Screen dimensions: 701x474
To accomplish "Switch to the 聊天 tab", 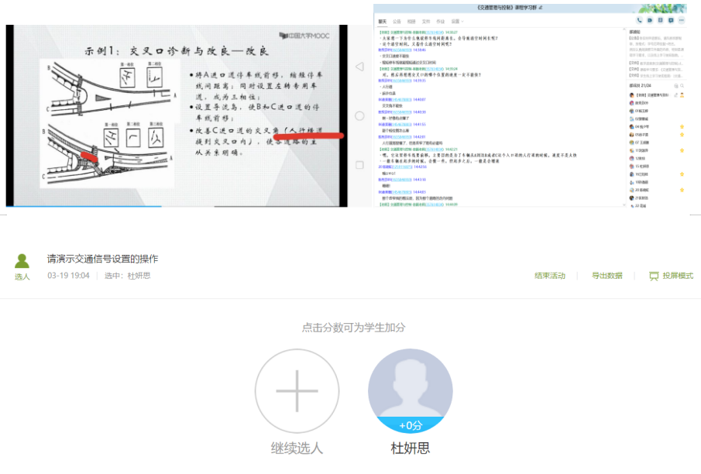I will point(383,22).
